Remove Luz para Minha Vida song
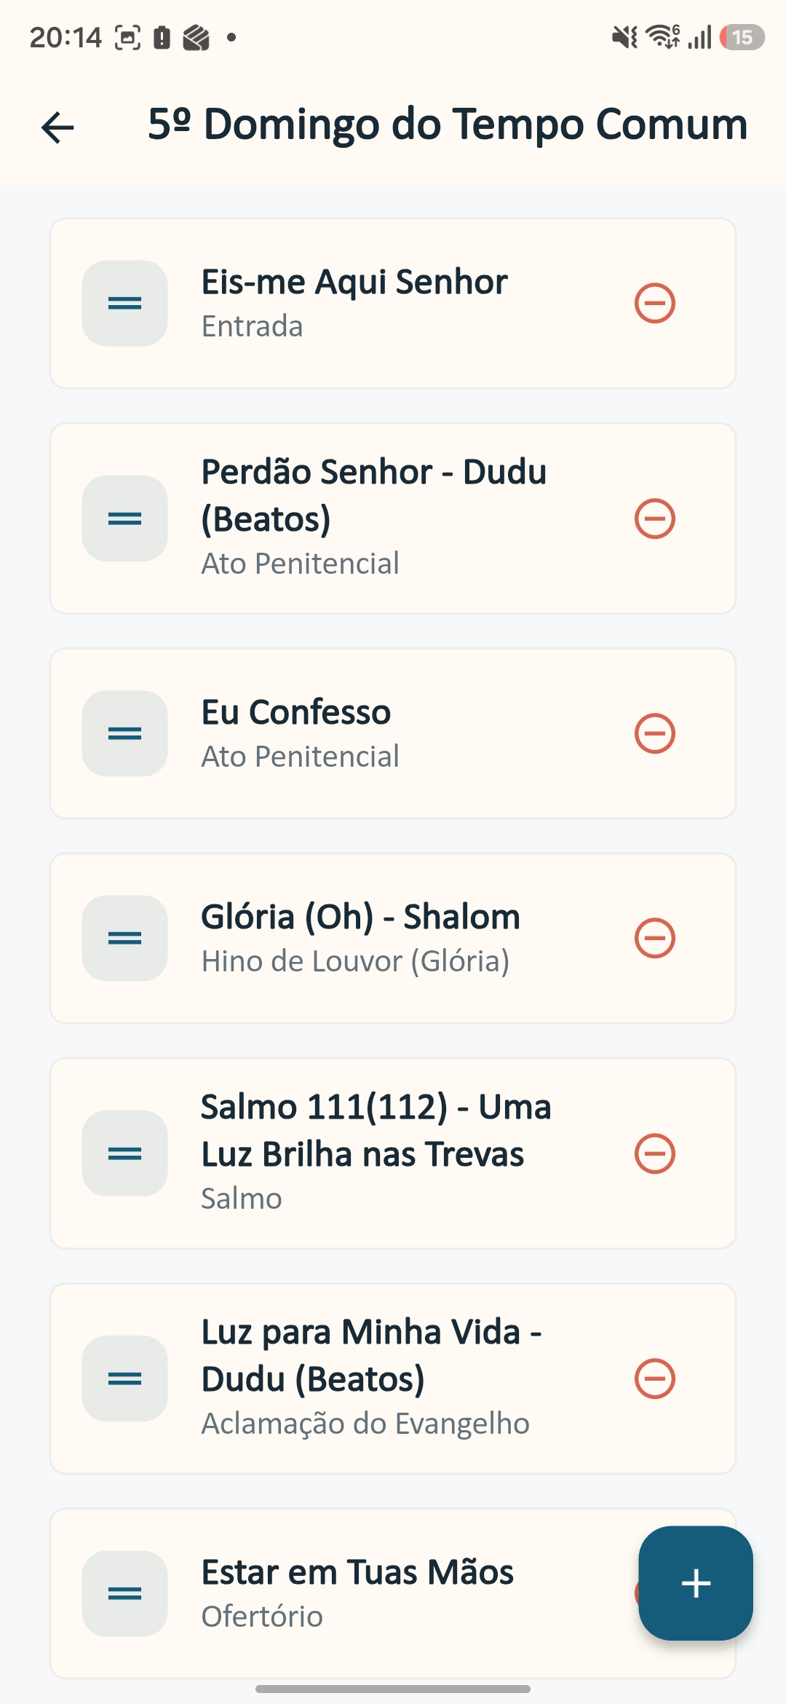Image resolution: width=786 pixels, height=1704 pixels. (x=655, y=1378)
